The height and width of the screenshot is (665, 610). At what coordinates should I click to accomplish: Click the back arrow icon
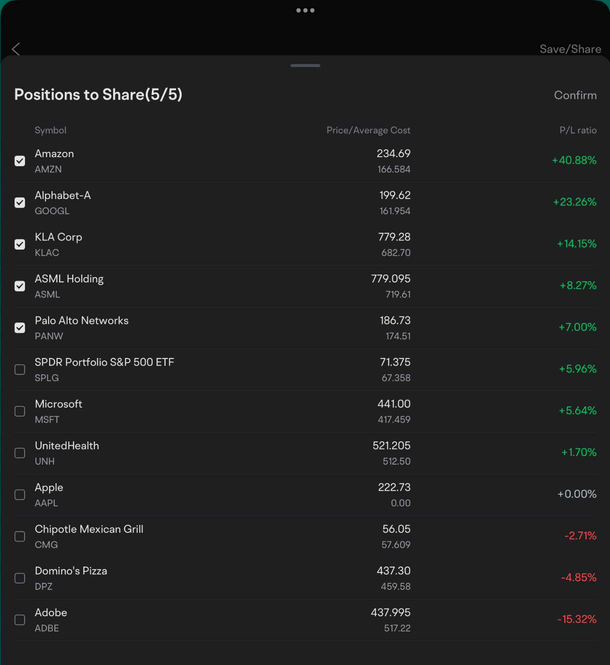click(x=16, y=49)
